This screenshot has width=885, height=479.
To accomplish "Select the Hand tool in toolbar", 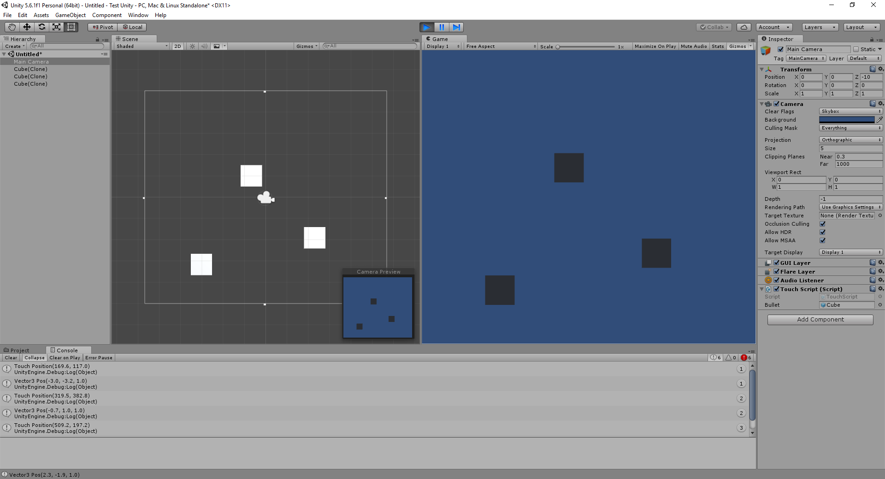I will [12, 27].
